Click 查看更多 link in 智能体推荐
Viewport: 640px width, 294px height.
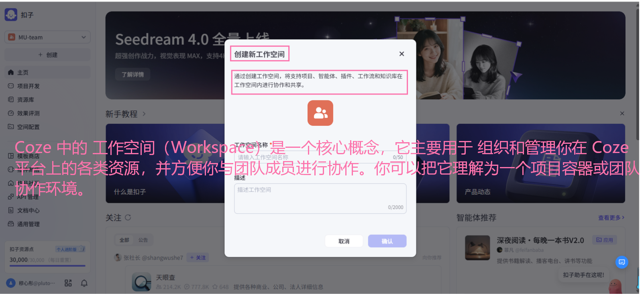(x=611, y=217)
